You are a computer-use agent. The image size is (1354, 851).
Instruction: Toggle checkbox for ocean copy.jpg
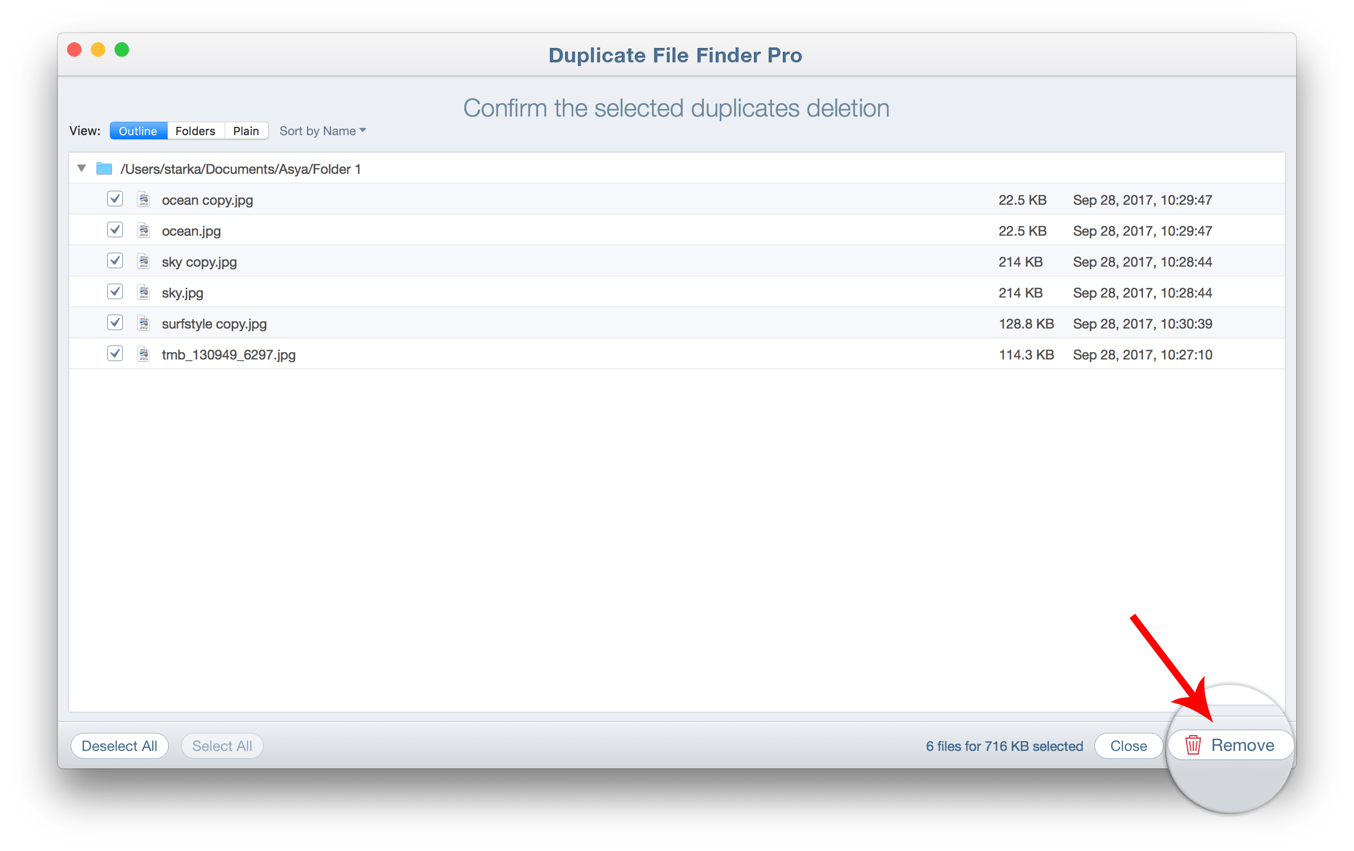pyautogui.click(x=115, y=199)
